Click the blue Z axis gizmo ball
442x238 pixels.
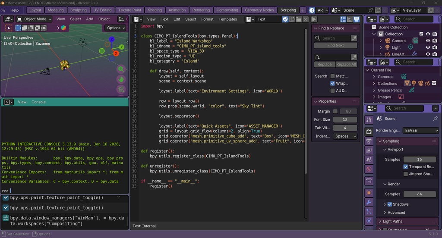(x=112, y=39)
